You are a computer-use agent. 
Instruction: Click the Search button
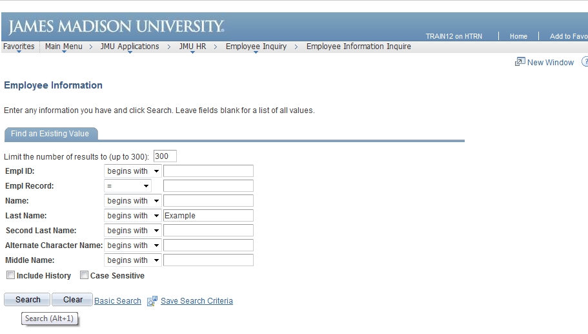point(27,300)
